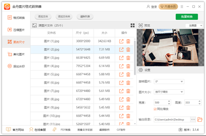Click the 批量转换 button

coord(187,17)
